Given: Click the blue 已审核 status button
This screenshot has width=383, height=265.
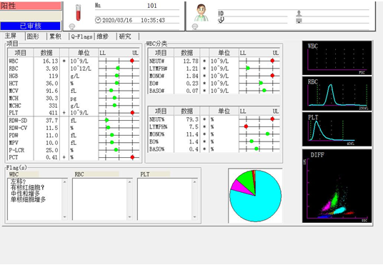Looking at the screenshot, I should (x=30, y=26).
